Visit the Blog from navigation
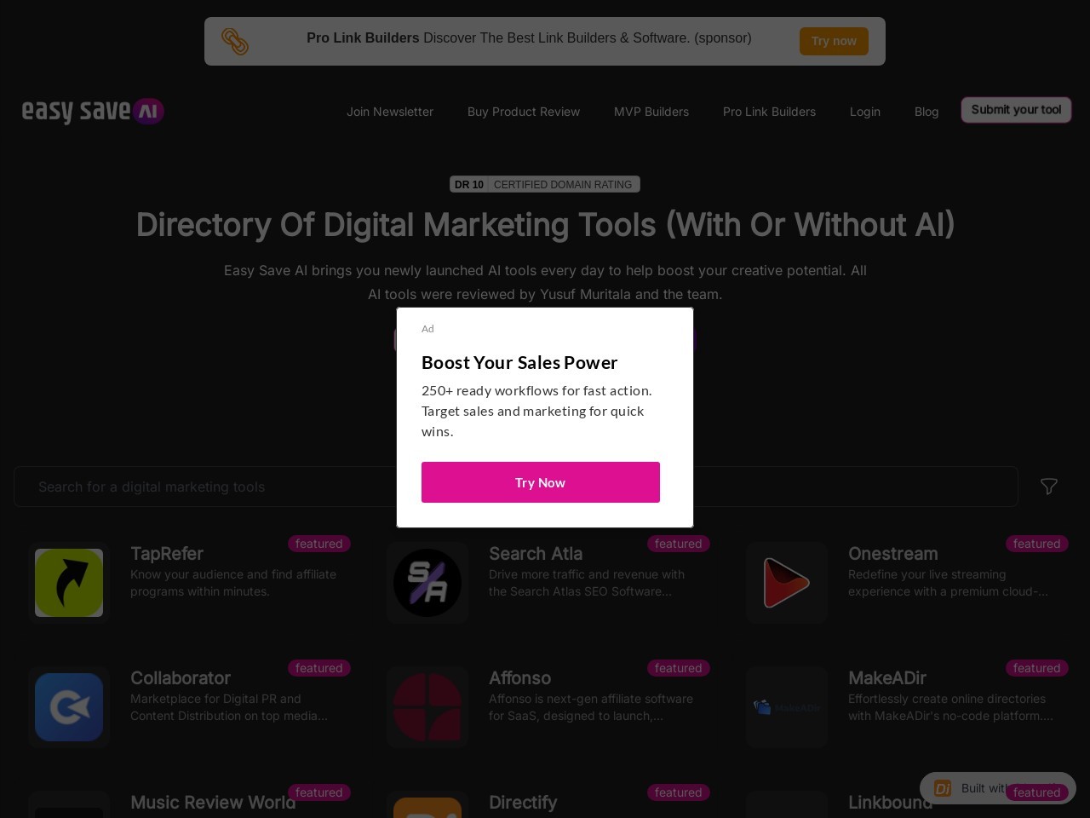Viewport: 1090px width, 818px height. tap(926, 112)
